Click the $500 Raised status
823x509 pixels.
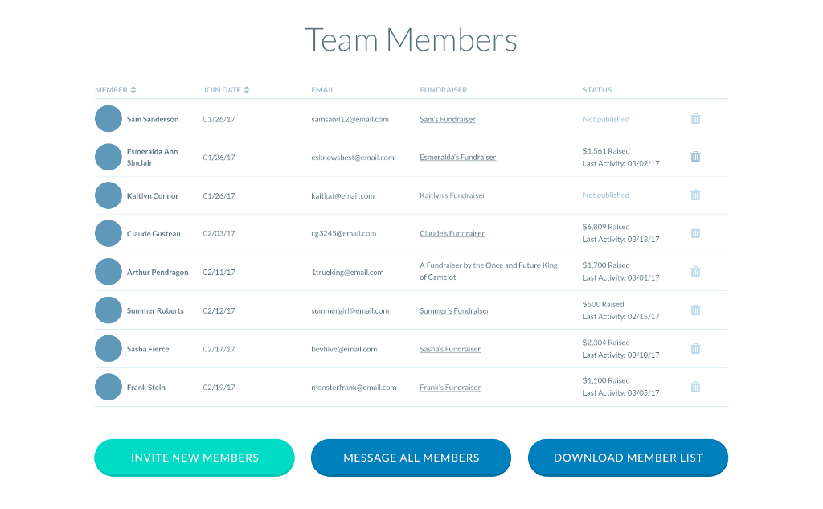click(604, 304)
